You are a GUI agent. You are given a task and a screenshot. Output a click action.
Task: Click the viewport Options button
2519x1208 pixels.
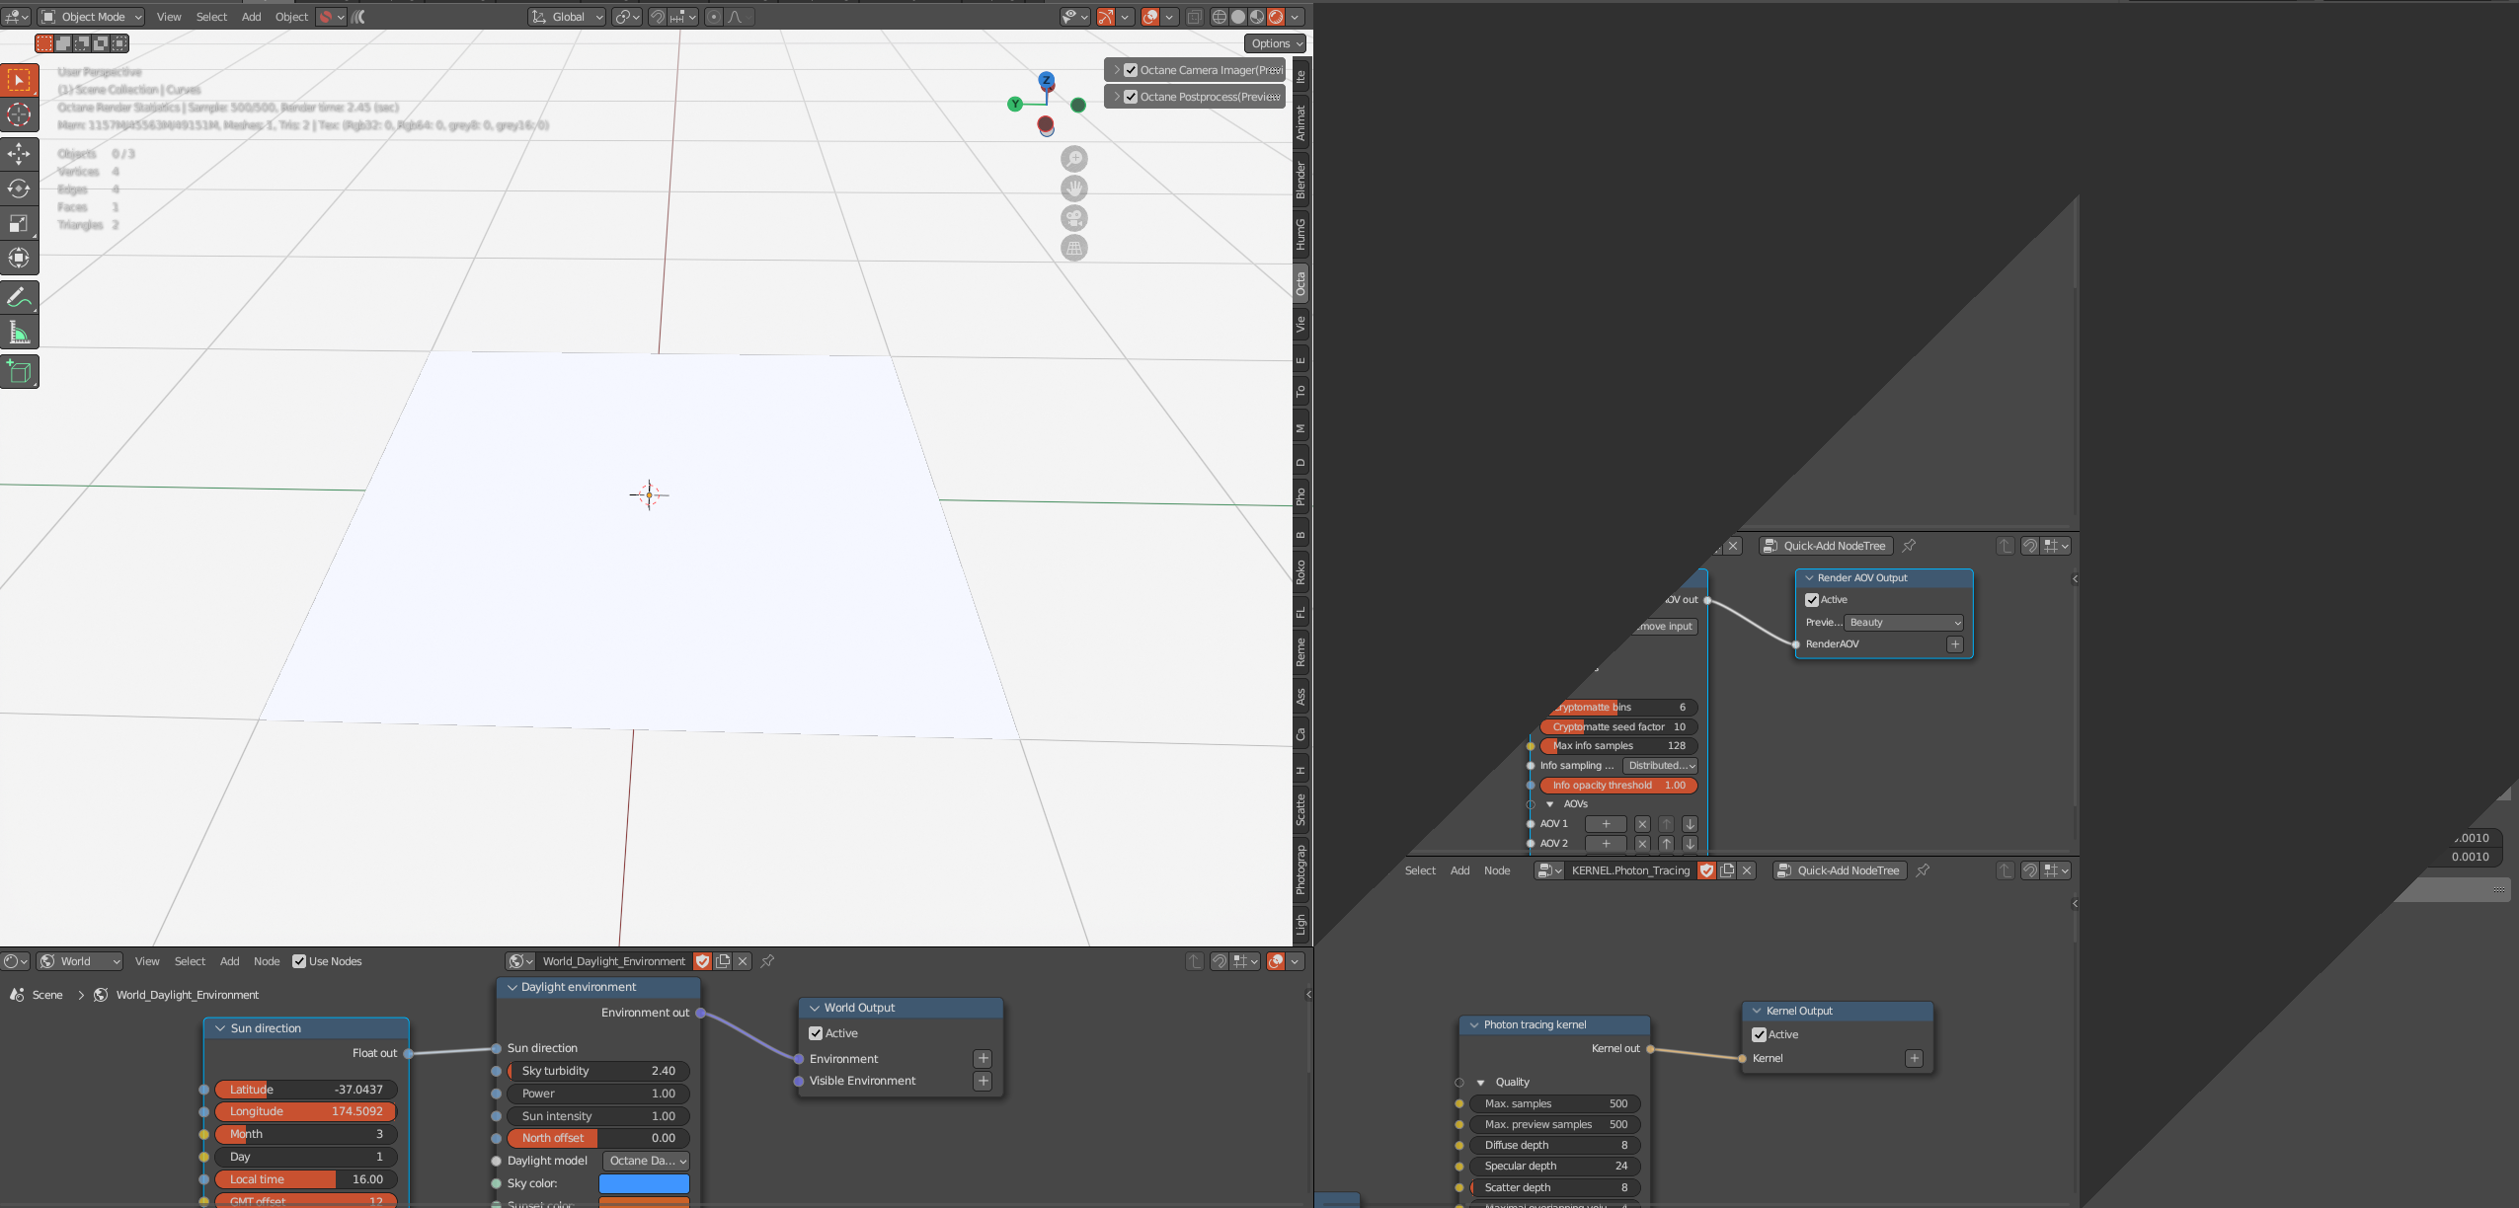(x=1275, y=43)
